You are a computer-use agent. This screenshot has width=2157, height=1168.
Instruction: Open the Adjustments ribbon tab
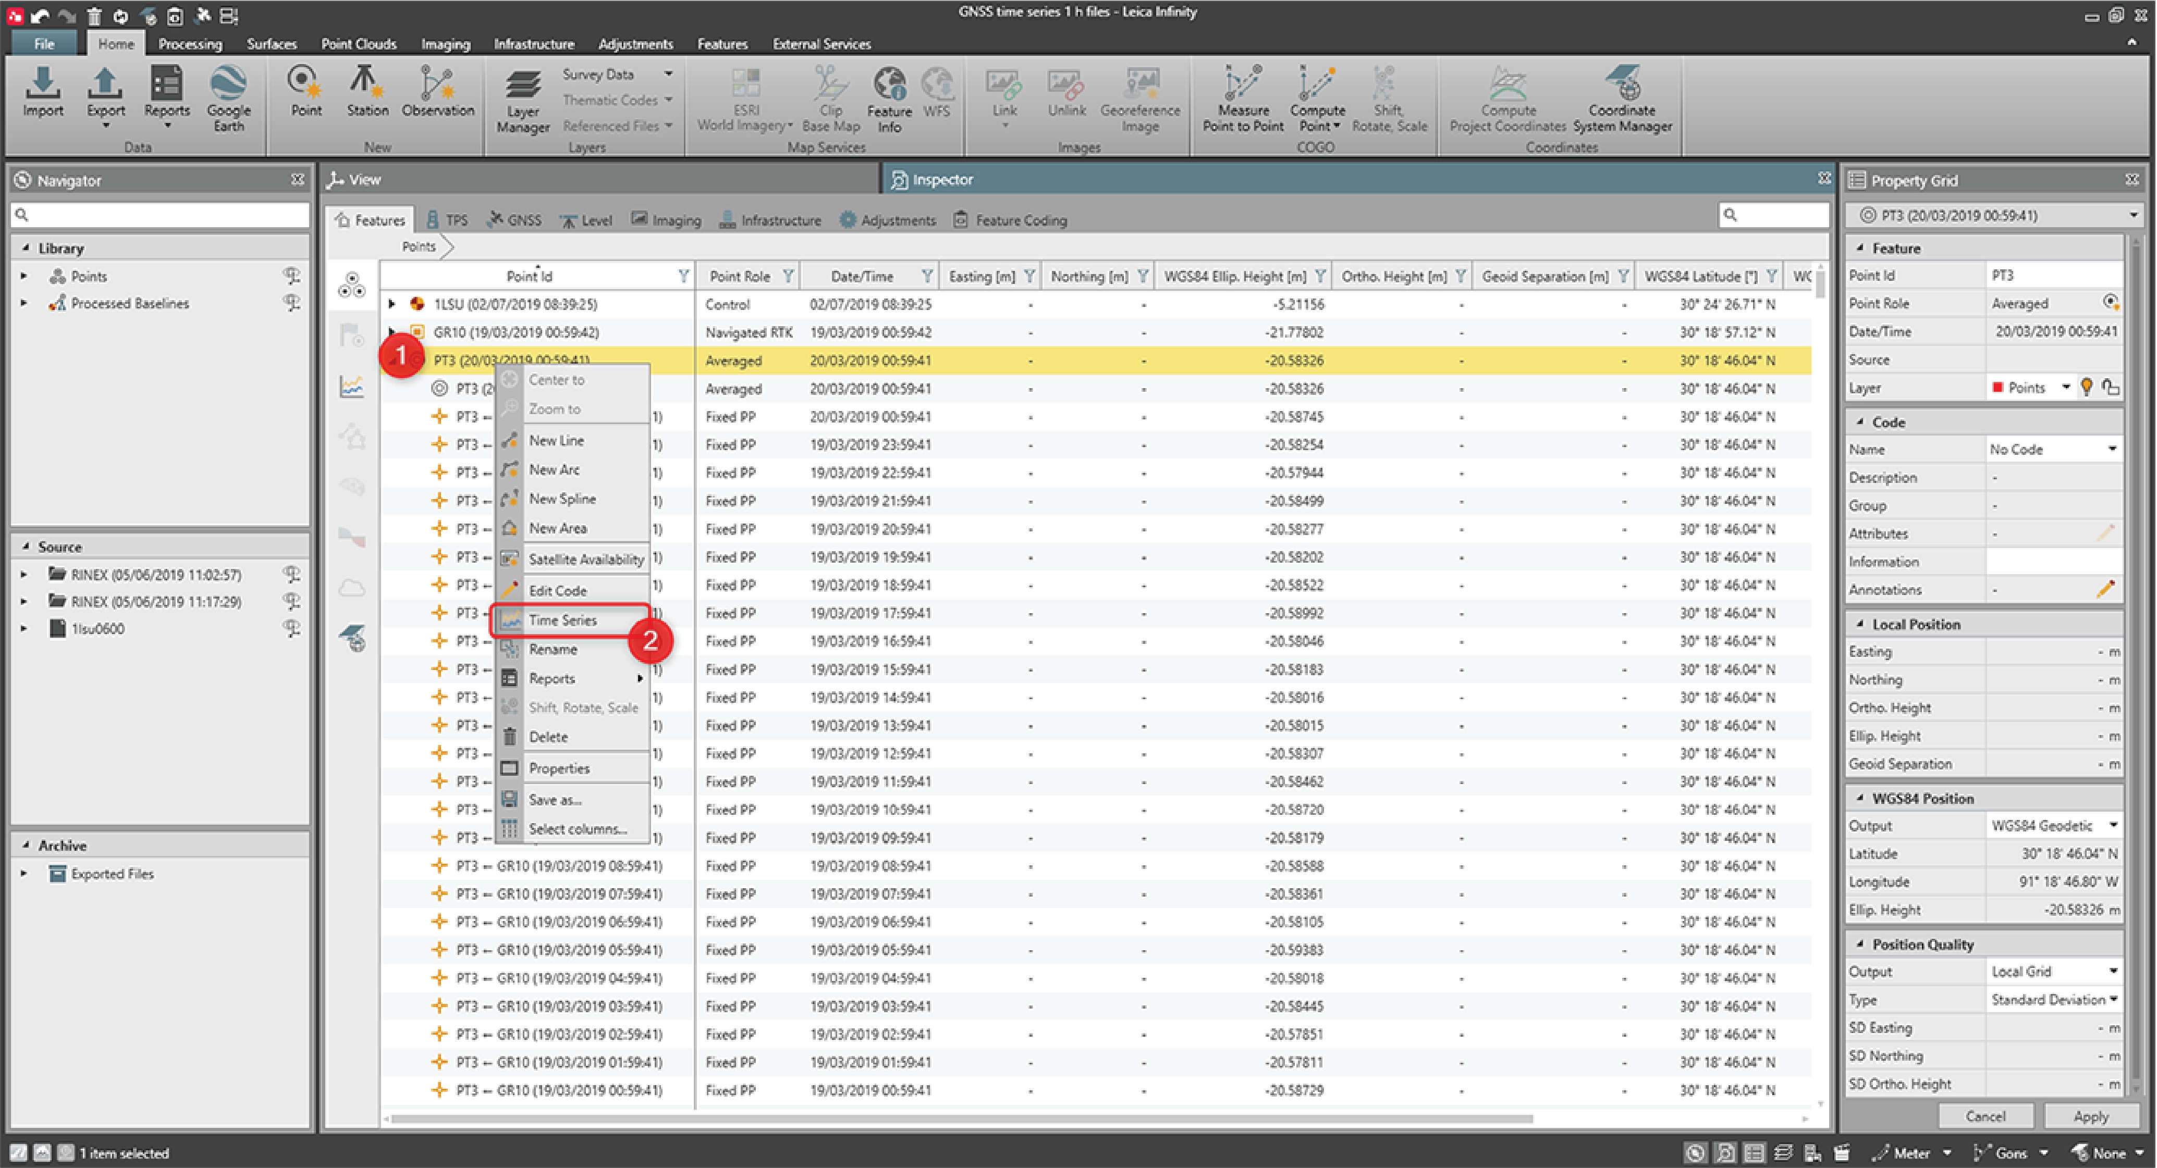pyautogui.click(x=635, y=44)
